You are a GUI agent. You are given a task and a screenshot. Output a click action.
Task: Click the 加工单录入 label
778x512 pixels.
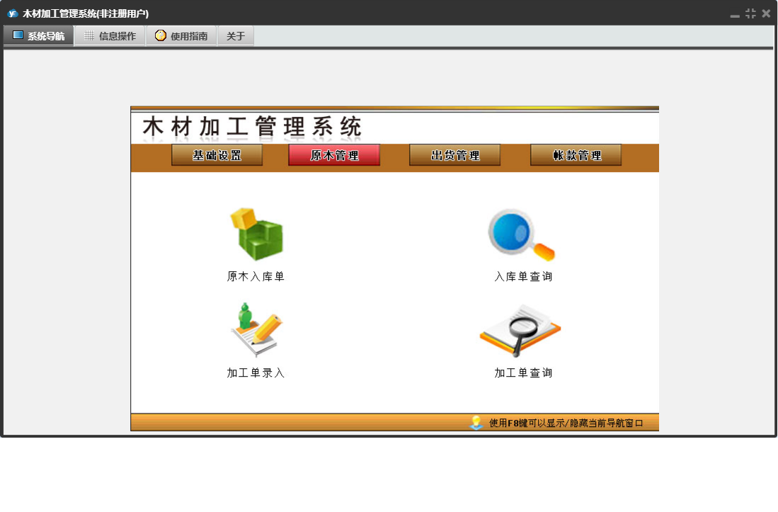pyautogui.click(x=256, y=372)
